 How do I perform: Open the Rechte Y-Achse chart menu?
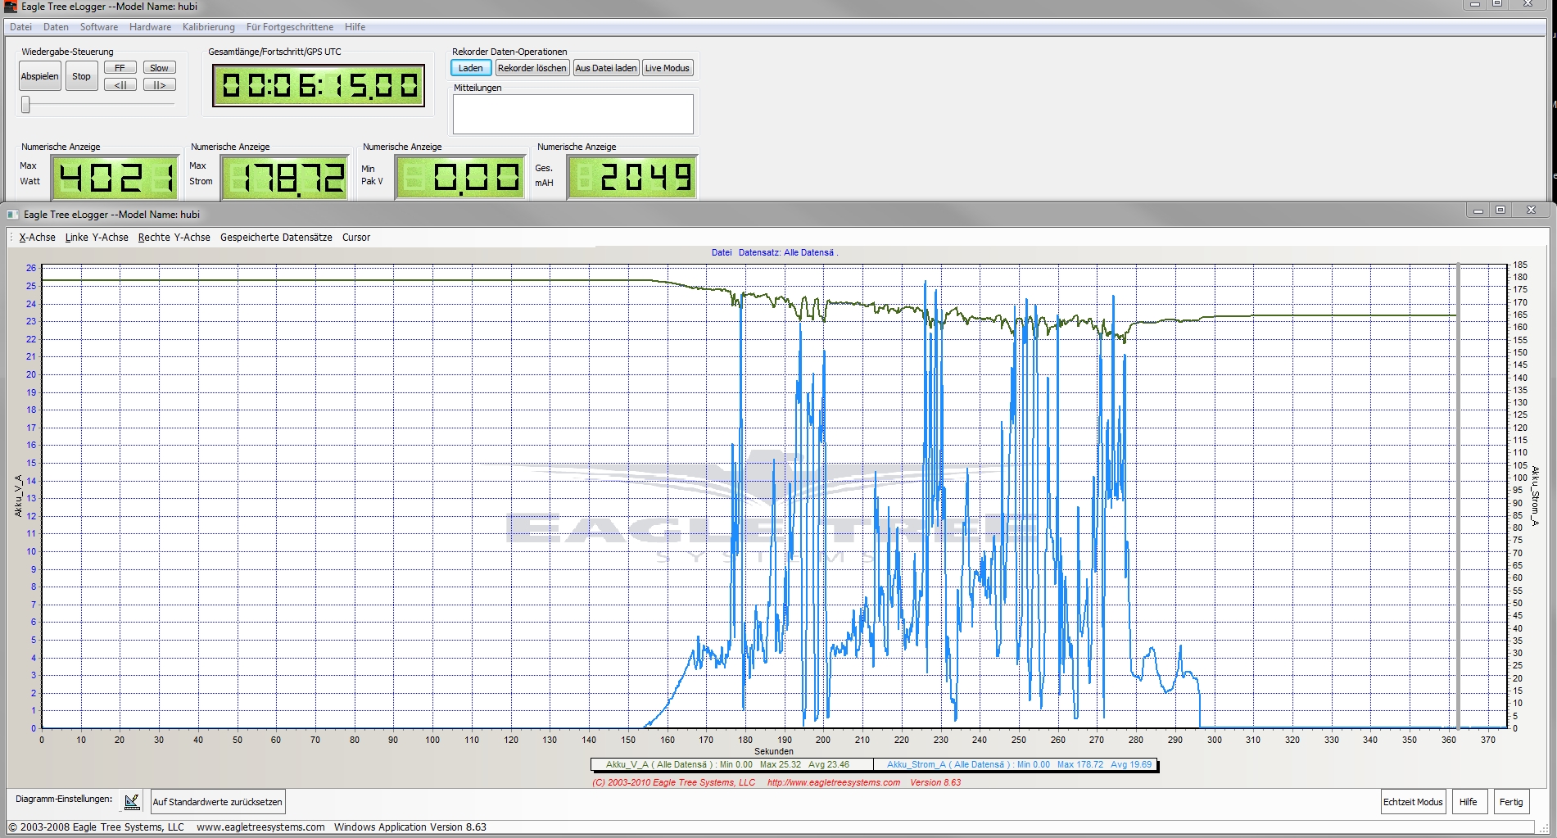click(x=174, y=238)
